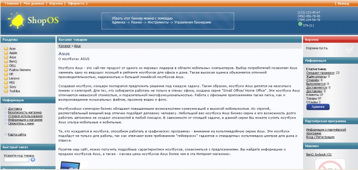The image size is (358, 170).
Task: Click phone number (123) 123-45-67
Action: [309, 12]
